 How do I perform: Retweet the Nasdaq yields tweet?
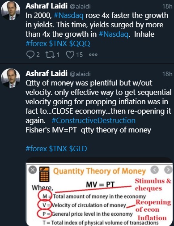(x=51, y=55)
